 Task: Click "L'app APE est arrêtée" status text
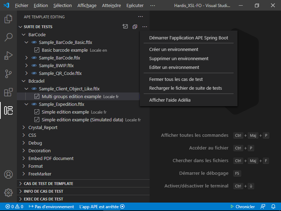pyautogui.click(x=99, y=207)
